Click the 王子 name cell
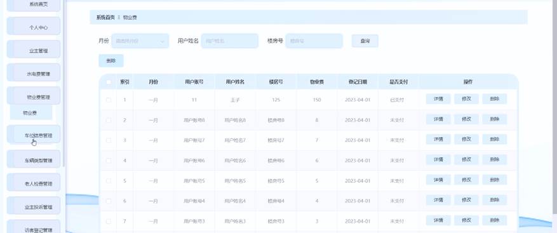This screenshot has height=233, width=557. 235,100
